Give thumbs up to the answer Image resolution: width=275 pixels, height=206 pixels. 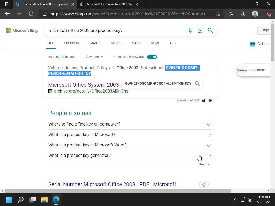(204, 101)
